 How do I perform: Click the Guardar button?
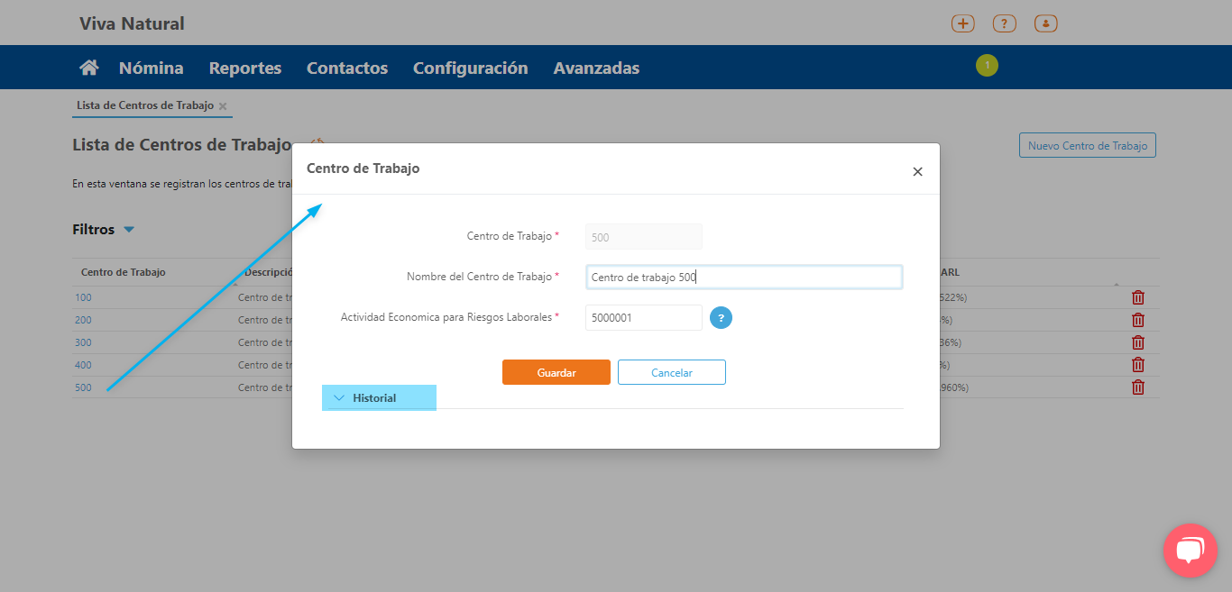[x=556, y=372]
